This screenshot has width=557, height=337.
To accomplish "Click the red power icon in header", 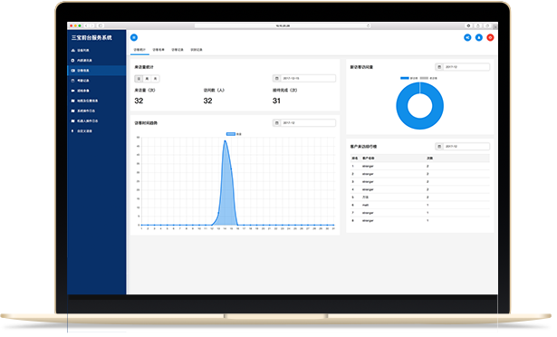I will click(490, 37).
